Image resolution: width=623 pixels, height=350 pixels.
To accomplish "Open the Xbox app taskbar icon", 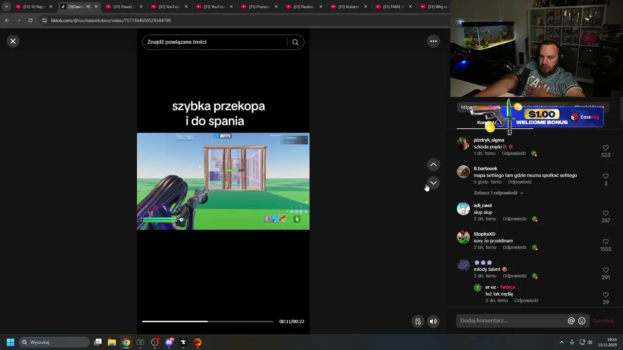I will point(140,342).
